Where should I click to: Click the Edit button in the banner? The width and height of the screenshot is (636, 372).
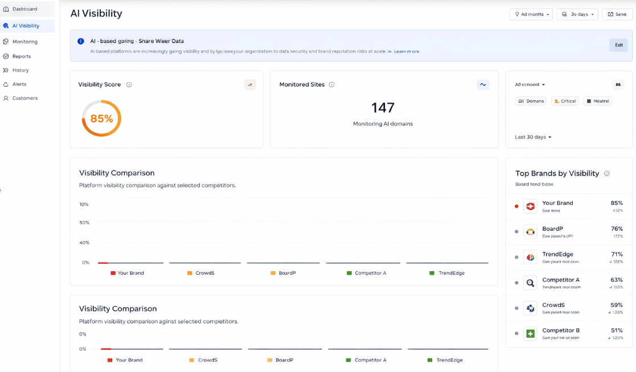tap(618, 45)
